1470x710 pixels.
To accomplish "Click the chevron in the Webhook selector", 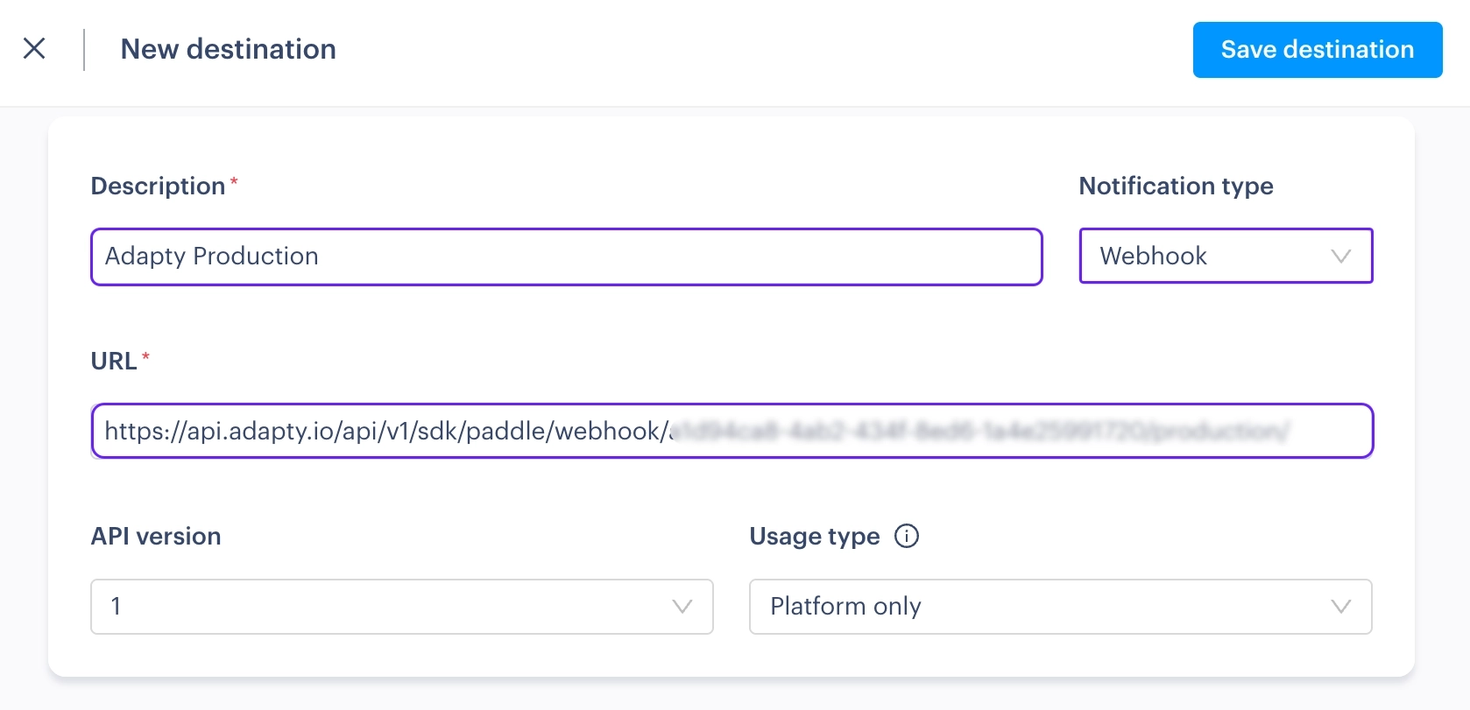I will (x=1340, y=256).
